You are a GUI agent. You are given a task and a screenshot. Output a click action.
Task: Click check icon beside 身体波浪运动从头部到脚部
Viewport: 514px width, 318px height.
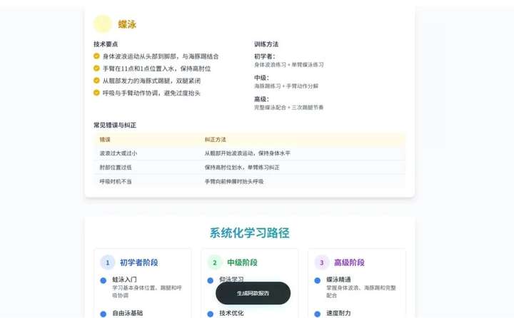click(96, 56)
